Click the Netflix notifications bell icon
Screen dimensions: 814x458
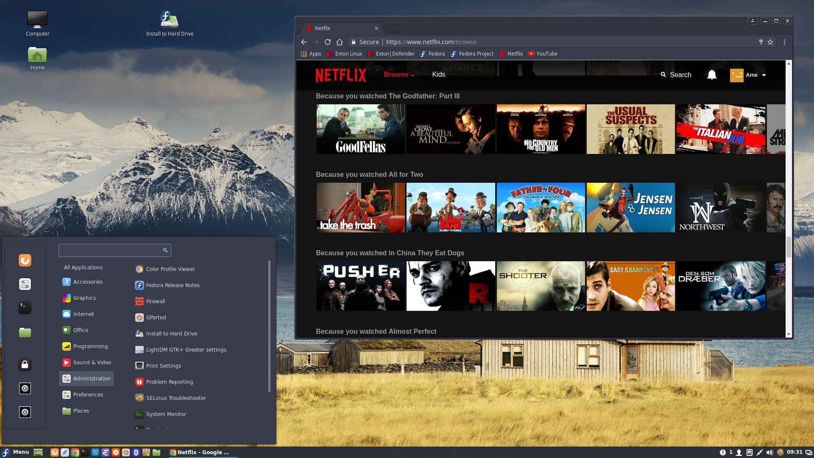712,75
